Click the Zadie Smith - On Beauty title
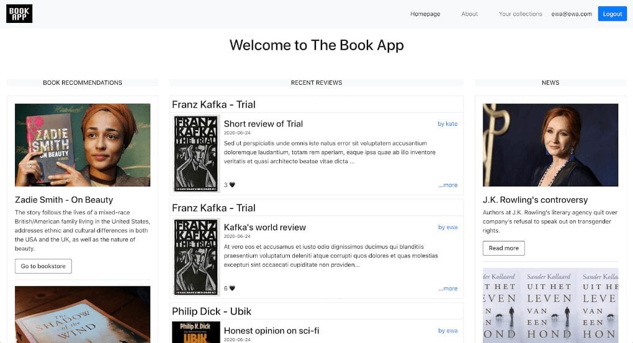 point(64,200)
